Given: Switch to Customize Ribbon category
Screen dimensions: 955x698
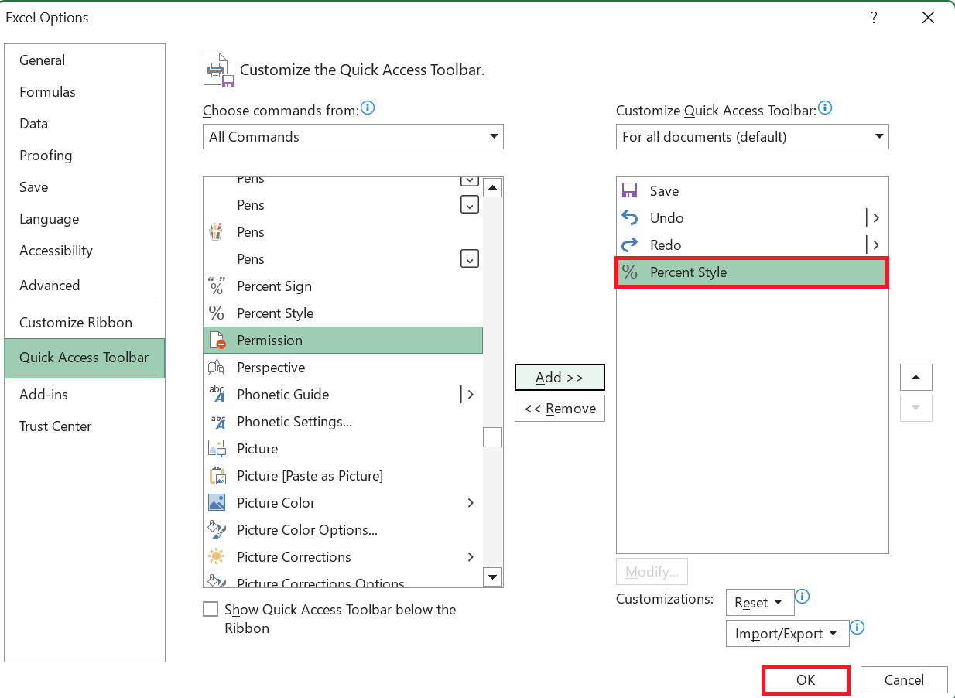Looking at the screenshot, I should pos(84,323).
